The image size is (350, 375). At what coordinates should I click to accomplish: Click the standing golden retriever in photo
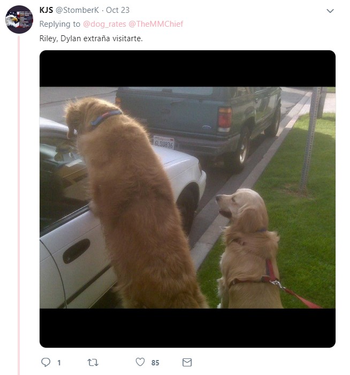[134, 203]
